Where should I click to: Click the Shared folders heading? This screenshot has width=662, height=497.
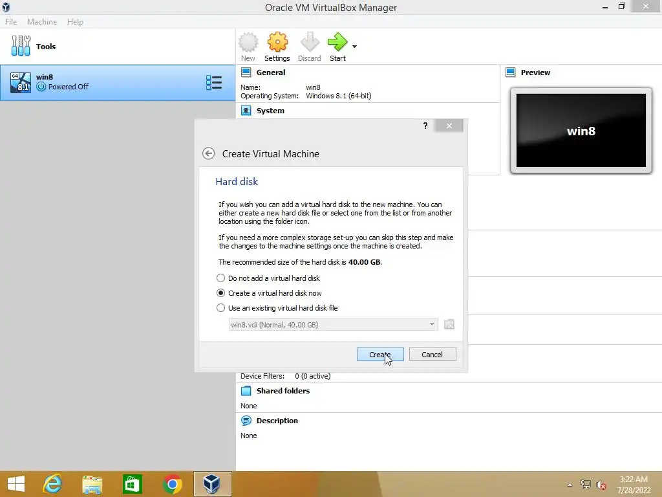tap(283, 391)
